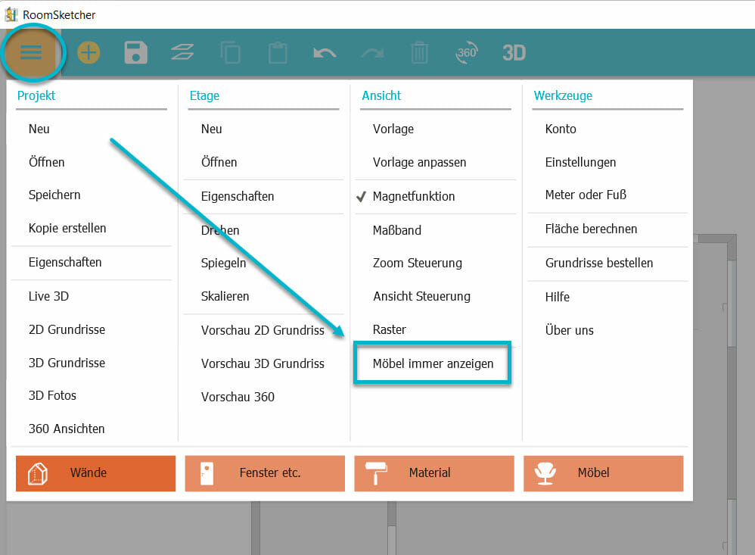
Task: Toggle the Raster grid option
Action: pos(389,329)
